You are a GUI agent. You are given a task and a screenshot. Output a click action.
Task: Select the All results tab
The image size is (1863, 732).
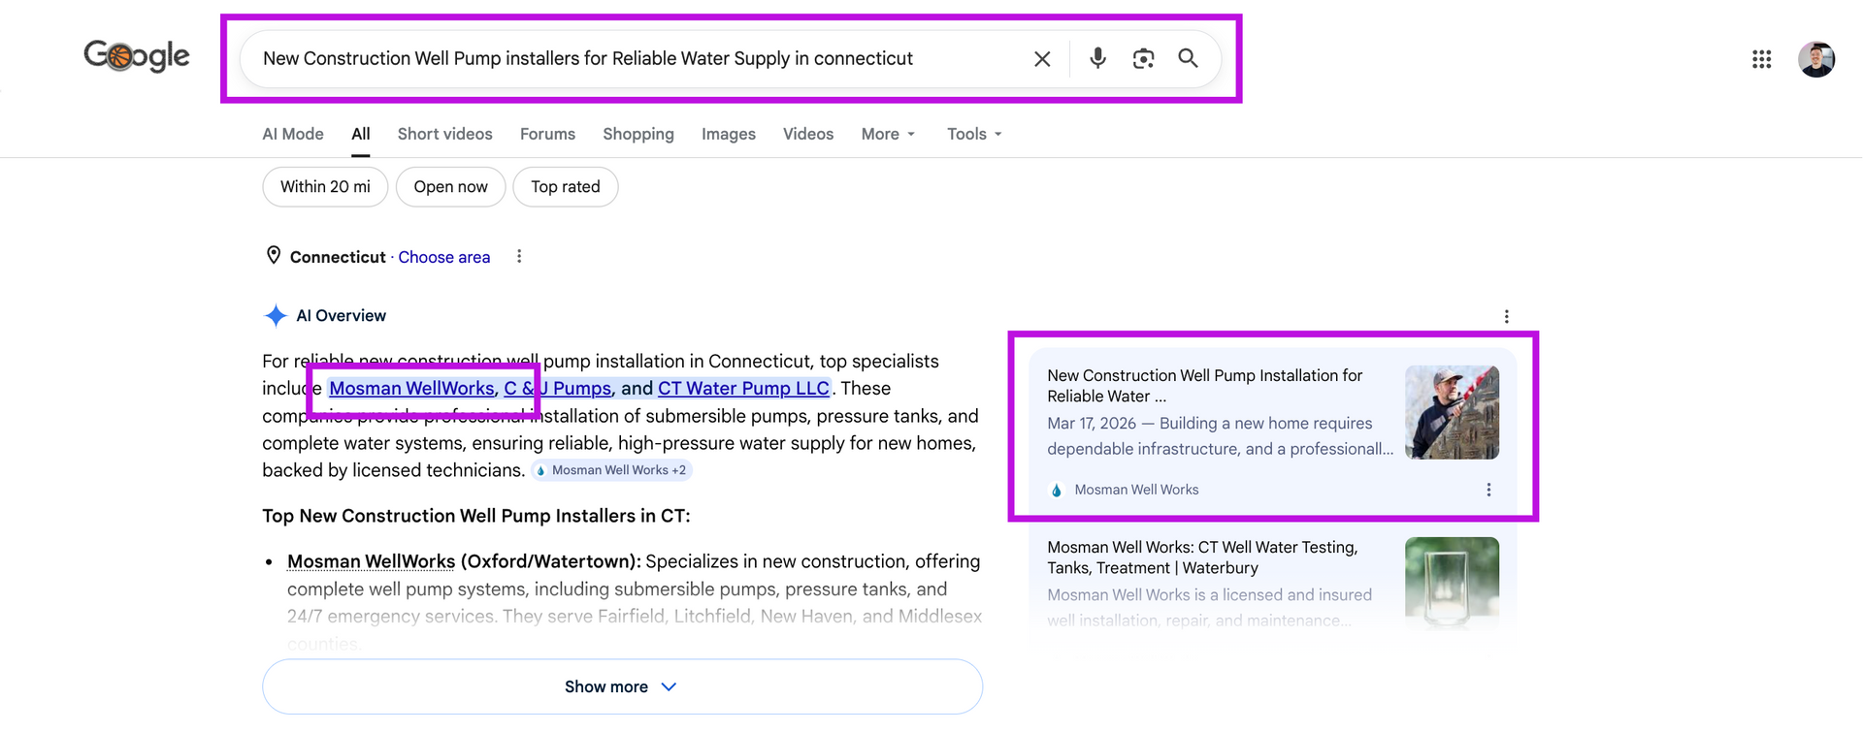[361, 134]
